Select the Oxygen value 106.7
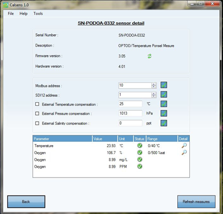The width and height of the screenshot is (223, 214). click(111, 153)
